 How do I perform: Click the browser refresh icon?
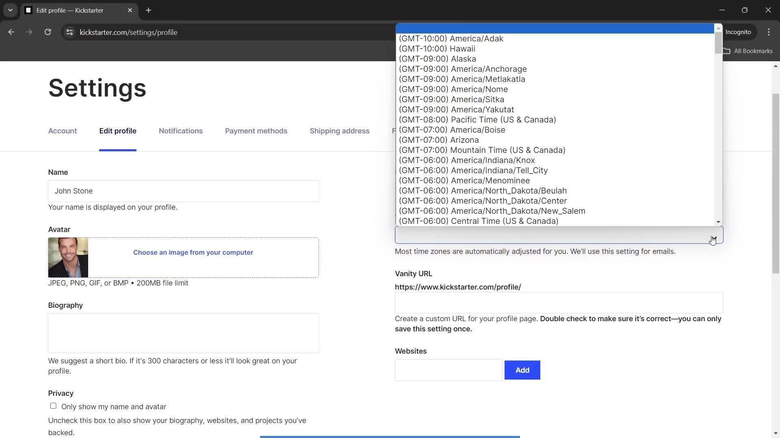click(x=48, y=32)
